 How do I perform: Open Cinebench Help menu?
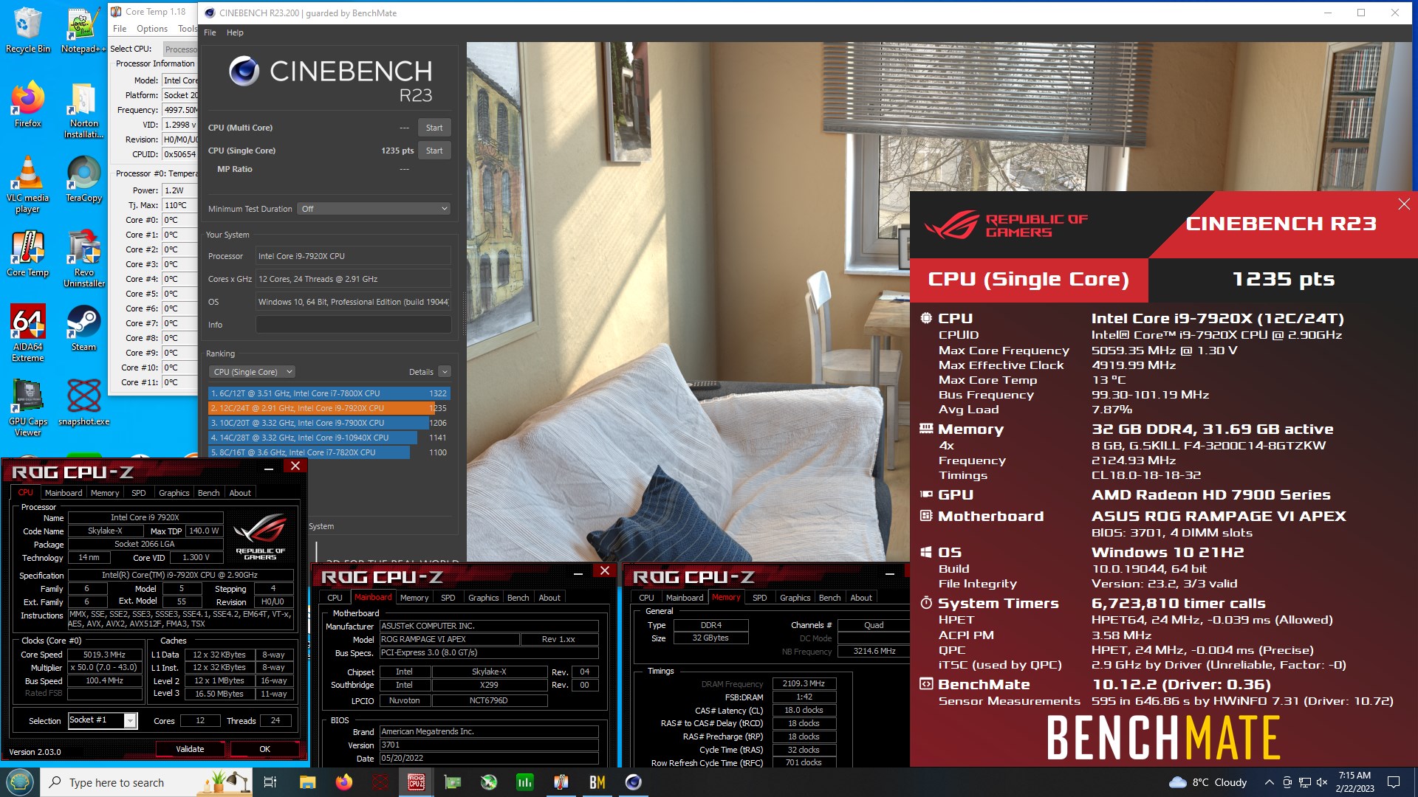coord(235,32)
